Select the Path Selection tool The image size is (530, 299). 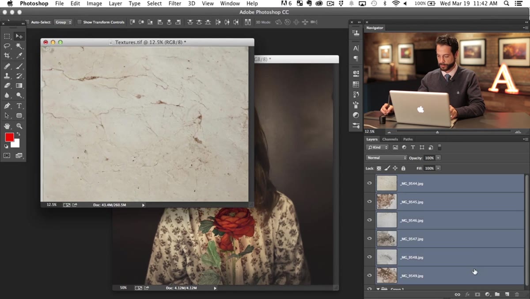click(7, 116)
